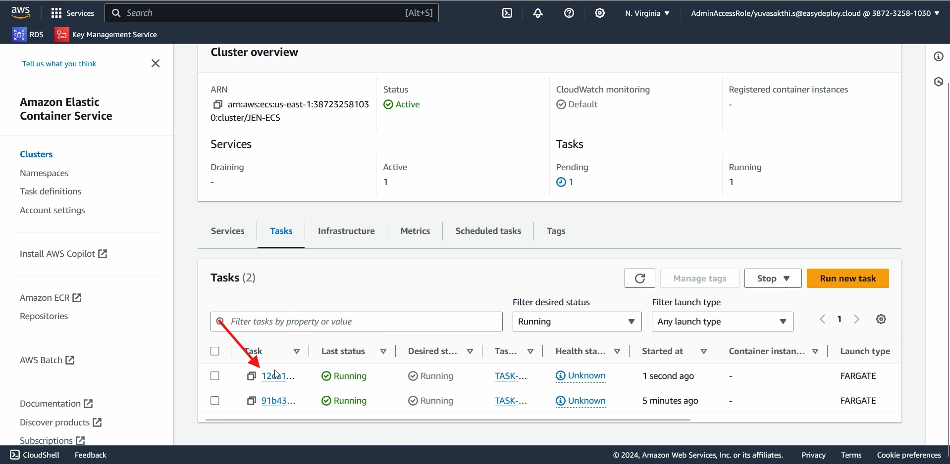Open the 91b43 task link
The image size is (950, 464).
coord(278,401)
